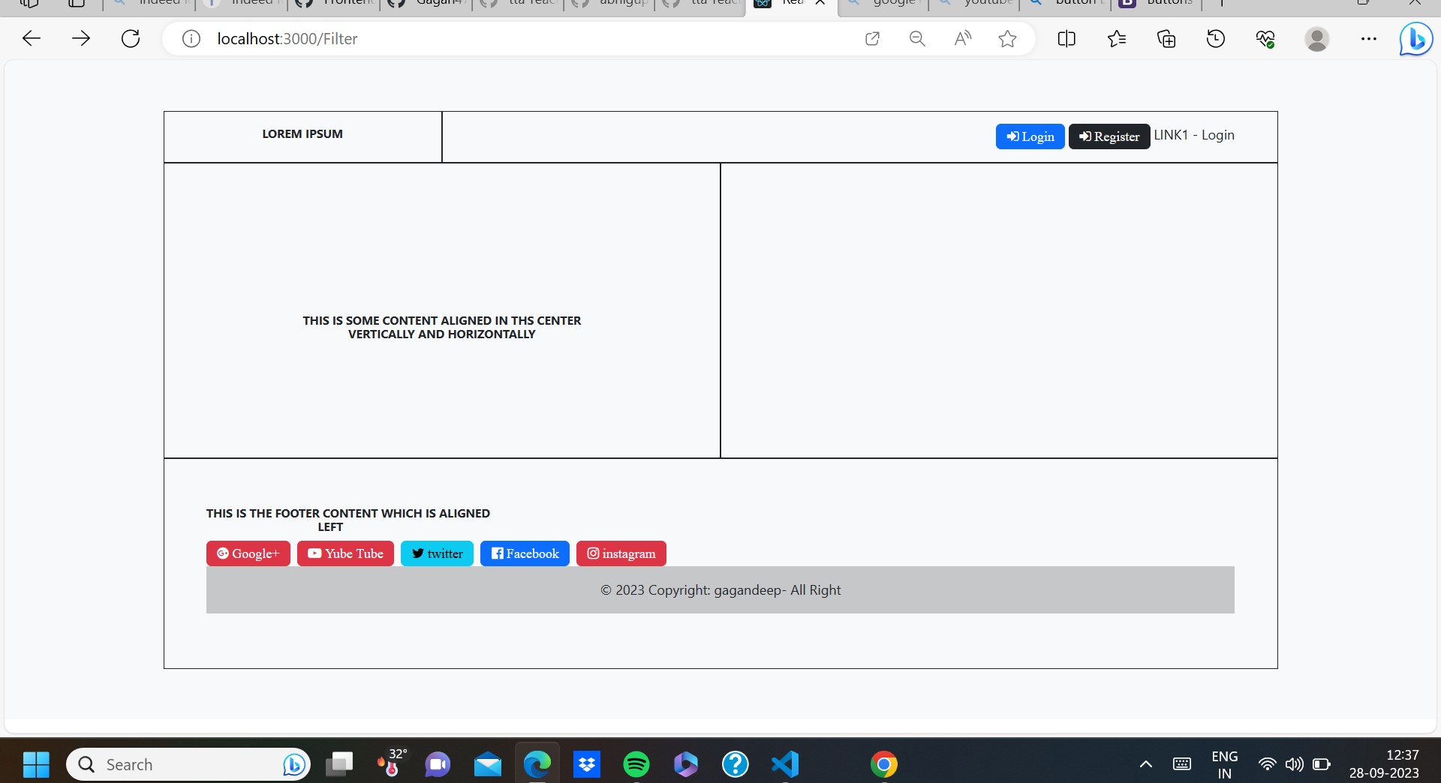Open browsing history dropdown in Edge
The height and width of the screenshot is (783, 1441).
[1216, 38]
